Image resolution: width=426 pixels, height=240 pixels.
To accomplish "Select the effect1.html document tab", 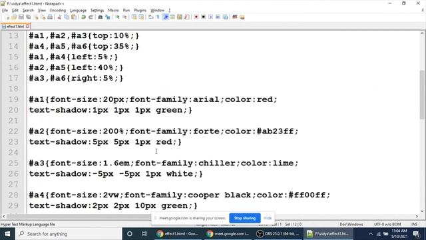I will pos(15,27).
